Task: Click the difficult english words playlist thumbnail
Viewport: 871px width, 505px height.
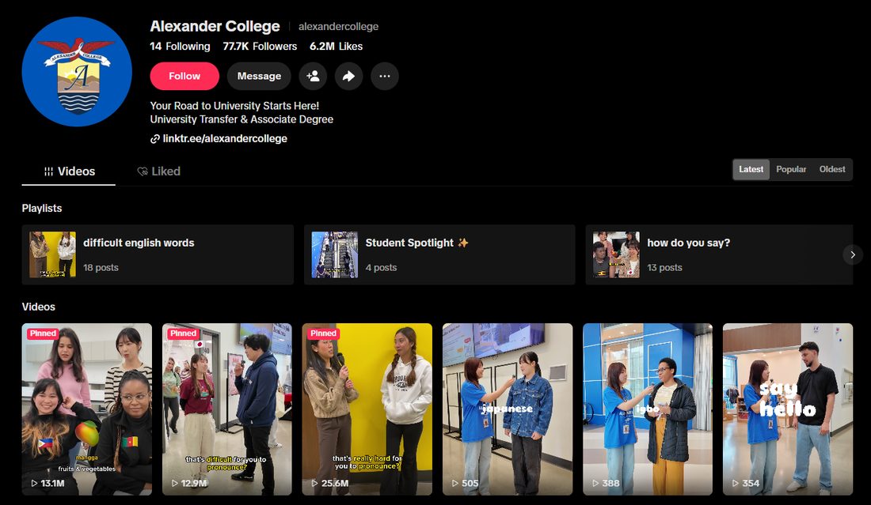Action: click(53, 254)
